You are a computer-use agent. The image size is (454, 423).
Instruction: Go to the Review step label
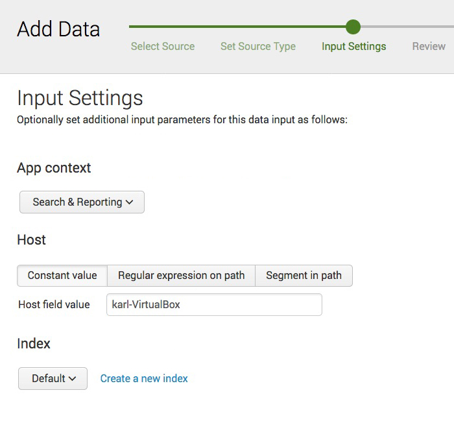(x=429, y=46)
